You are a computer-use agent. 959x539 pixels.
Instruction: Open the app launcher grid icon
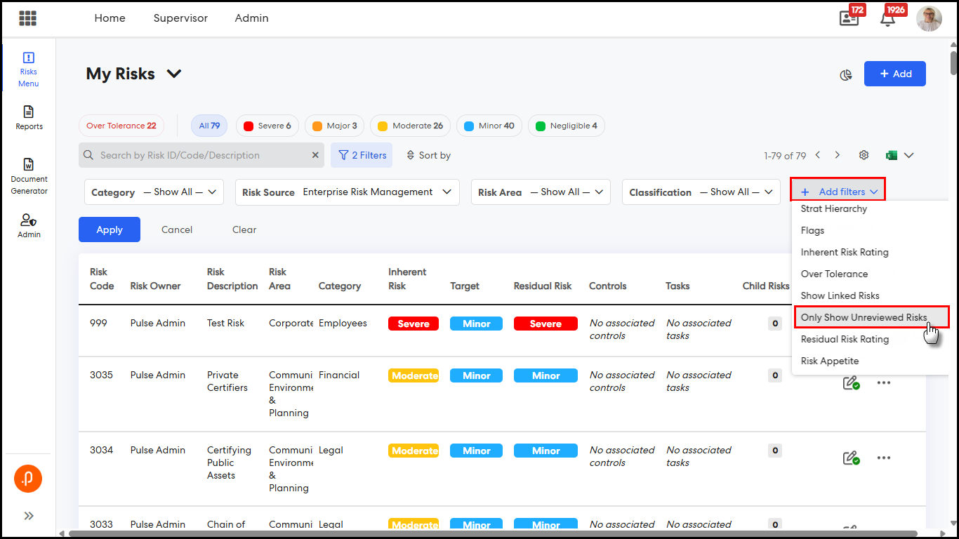click(x=28, y=18)
